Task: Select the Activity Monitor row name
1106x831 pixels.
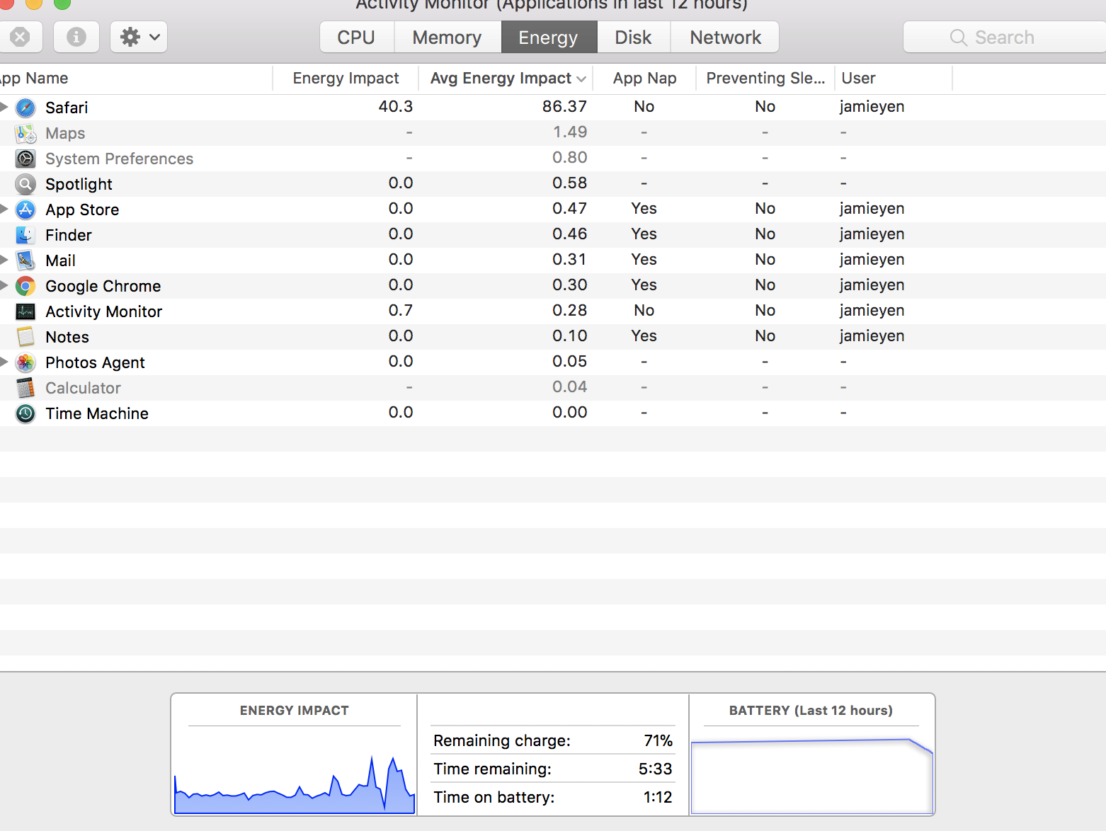Action: [104, 311]
